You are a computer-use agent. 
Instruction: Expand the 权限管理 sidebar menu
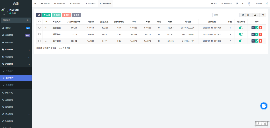16,49
